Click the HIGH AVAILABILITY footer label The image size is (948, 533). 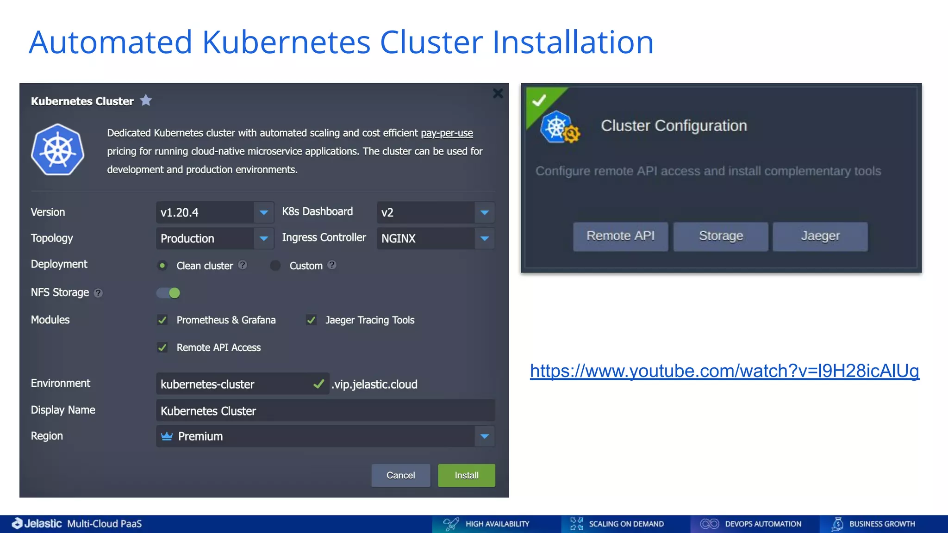tap(498, 524)
